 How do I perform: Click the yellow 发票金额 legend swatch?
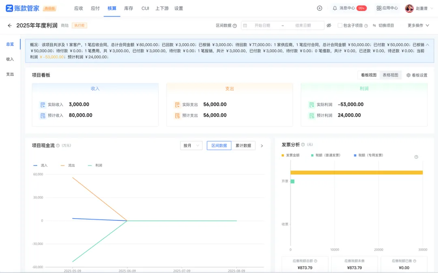click(x=283, y=155)
